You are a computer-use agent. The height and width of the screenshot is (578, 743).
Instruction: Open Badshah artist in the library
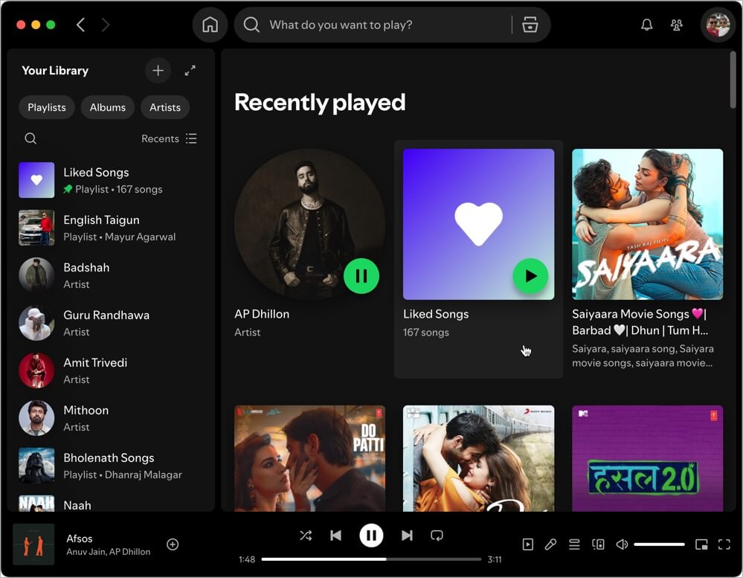111,275
